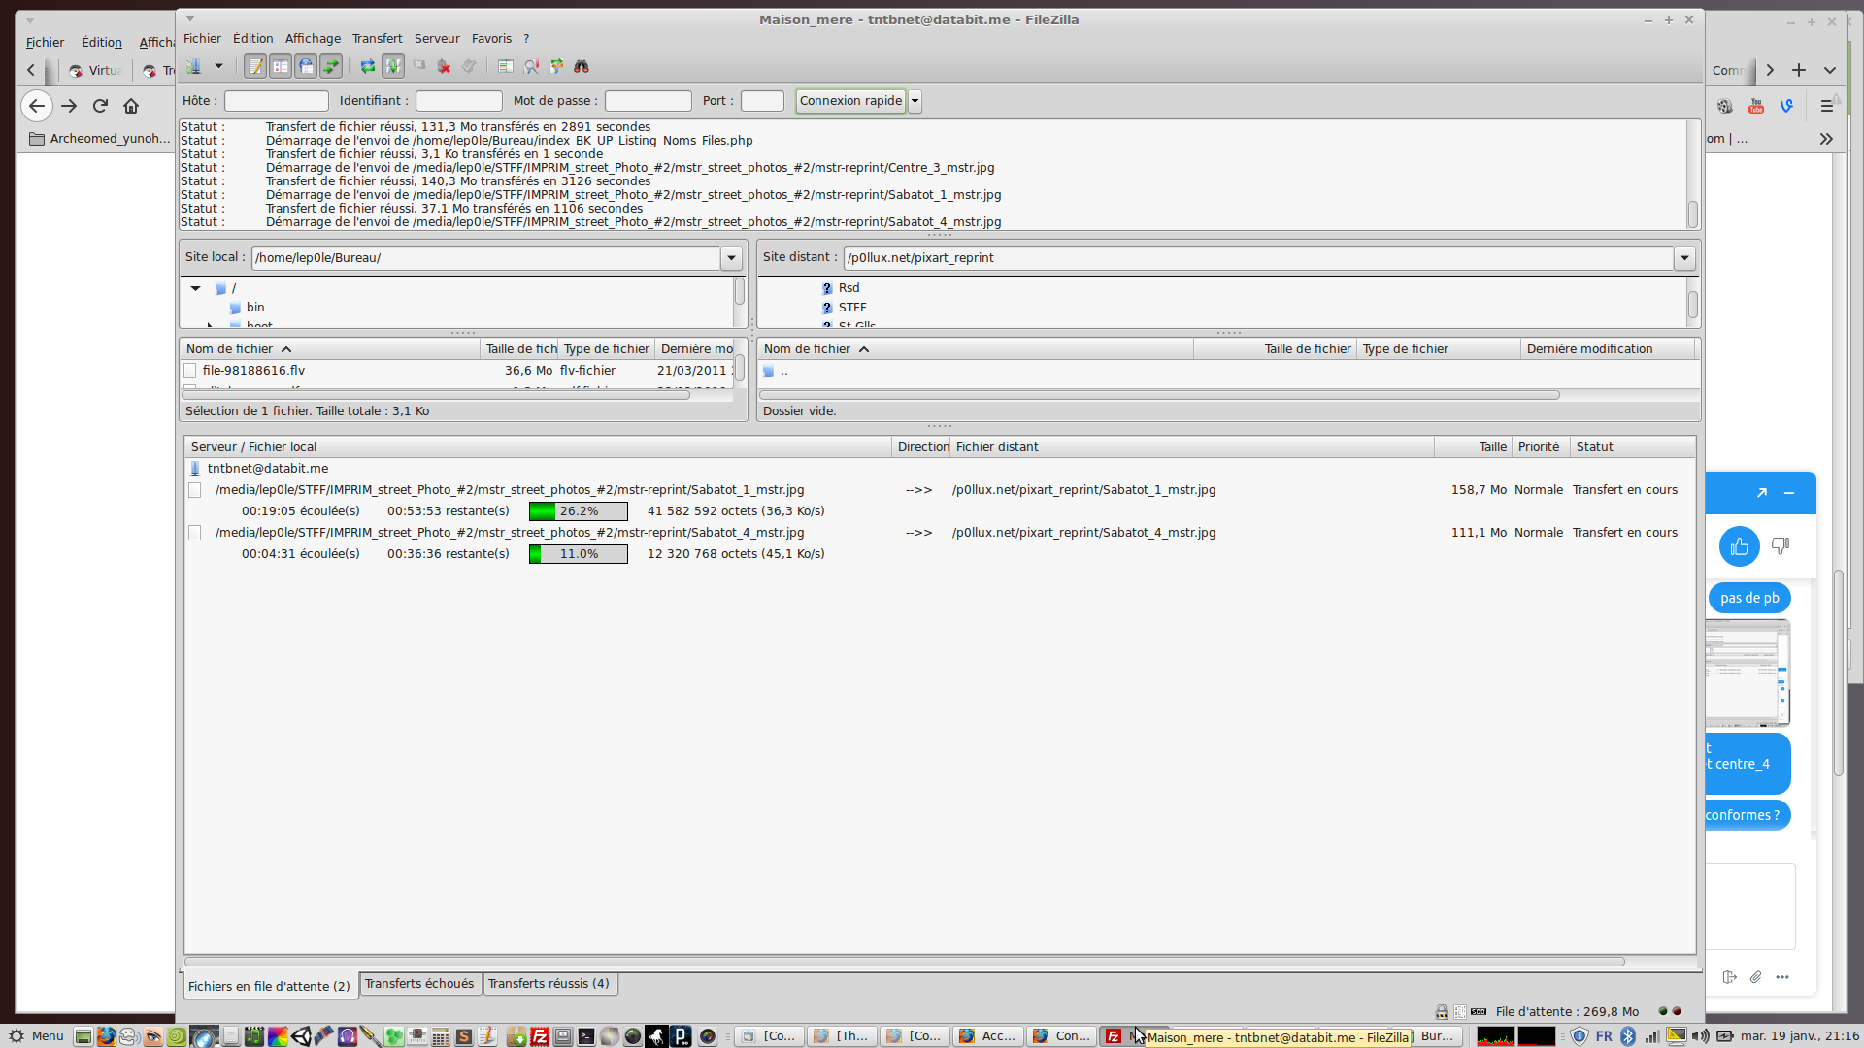
Task: Open remote file search binoculars icon
Action: [x=582, y=66]
